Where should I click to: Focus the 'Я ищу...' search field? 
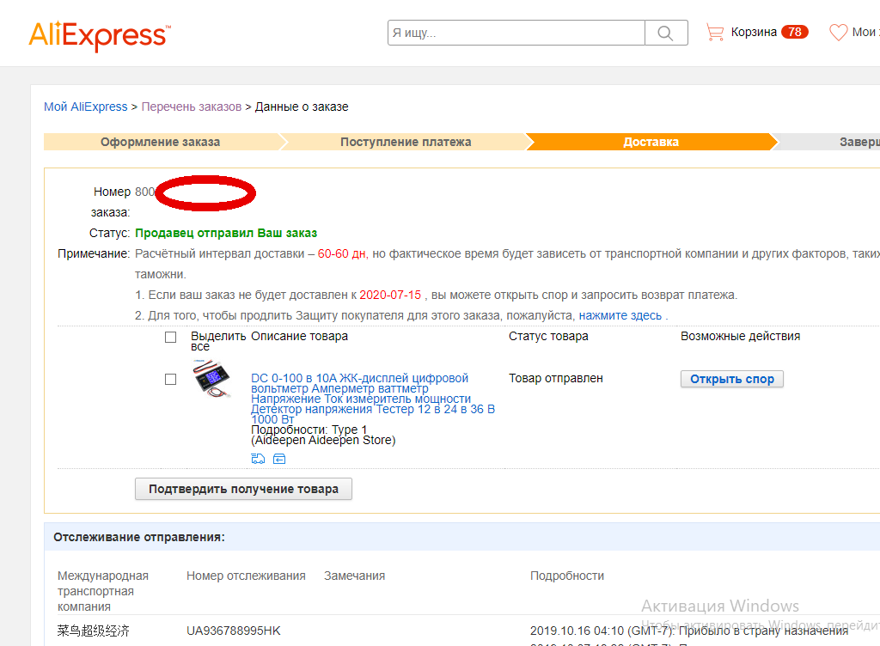tap(516, 34)
